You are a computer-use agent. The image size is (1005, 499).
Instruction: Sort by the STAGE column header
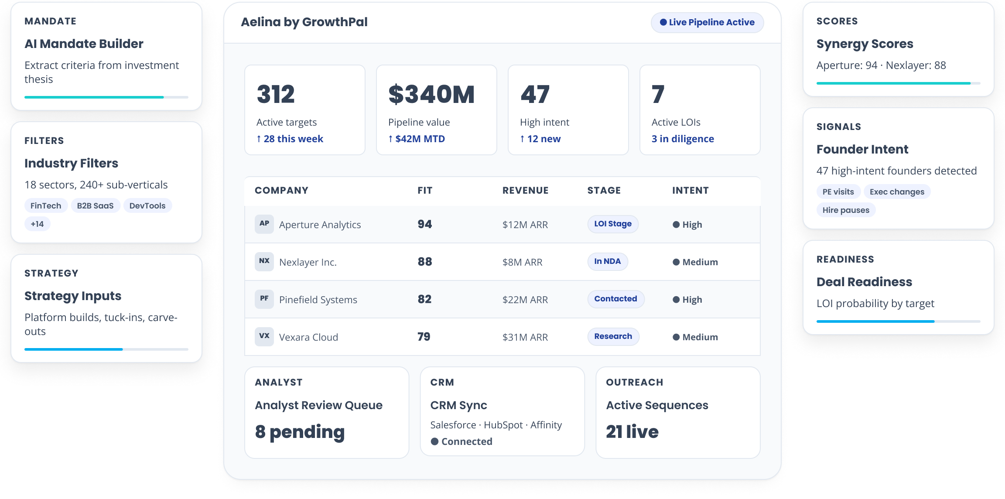pos(604,191)
